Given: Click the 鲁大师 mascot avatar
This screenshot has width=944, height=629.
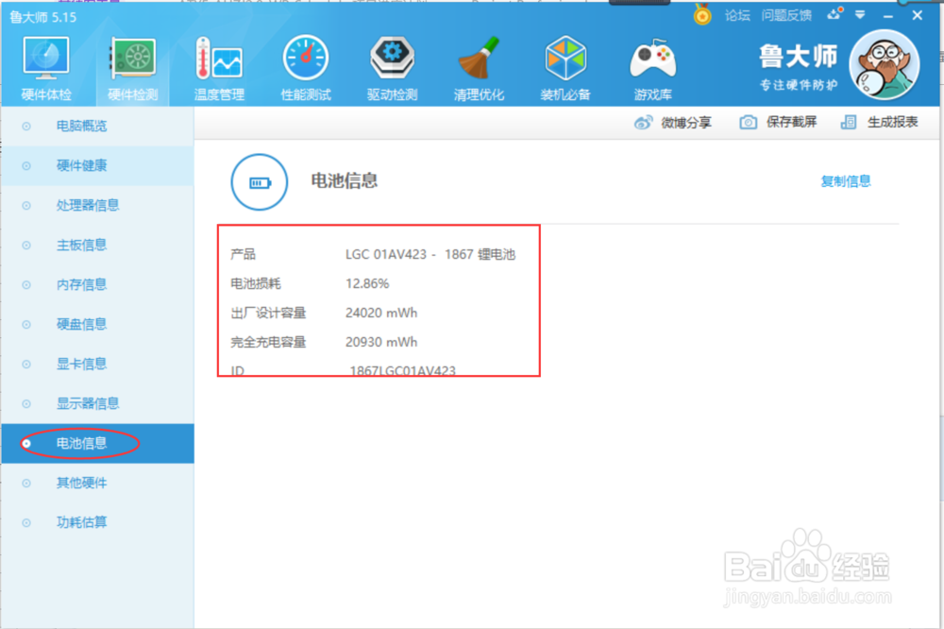Looking at the screenshot, I should tap(885, 64).
